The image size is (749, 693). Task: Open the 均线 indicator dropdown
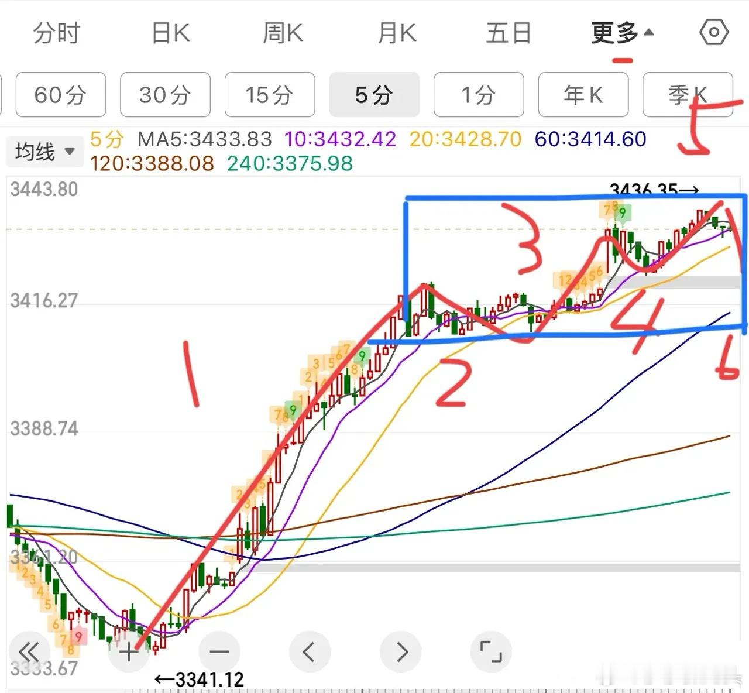44,152
